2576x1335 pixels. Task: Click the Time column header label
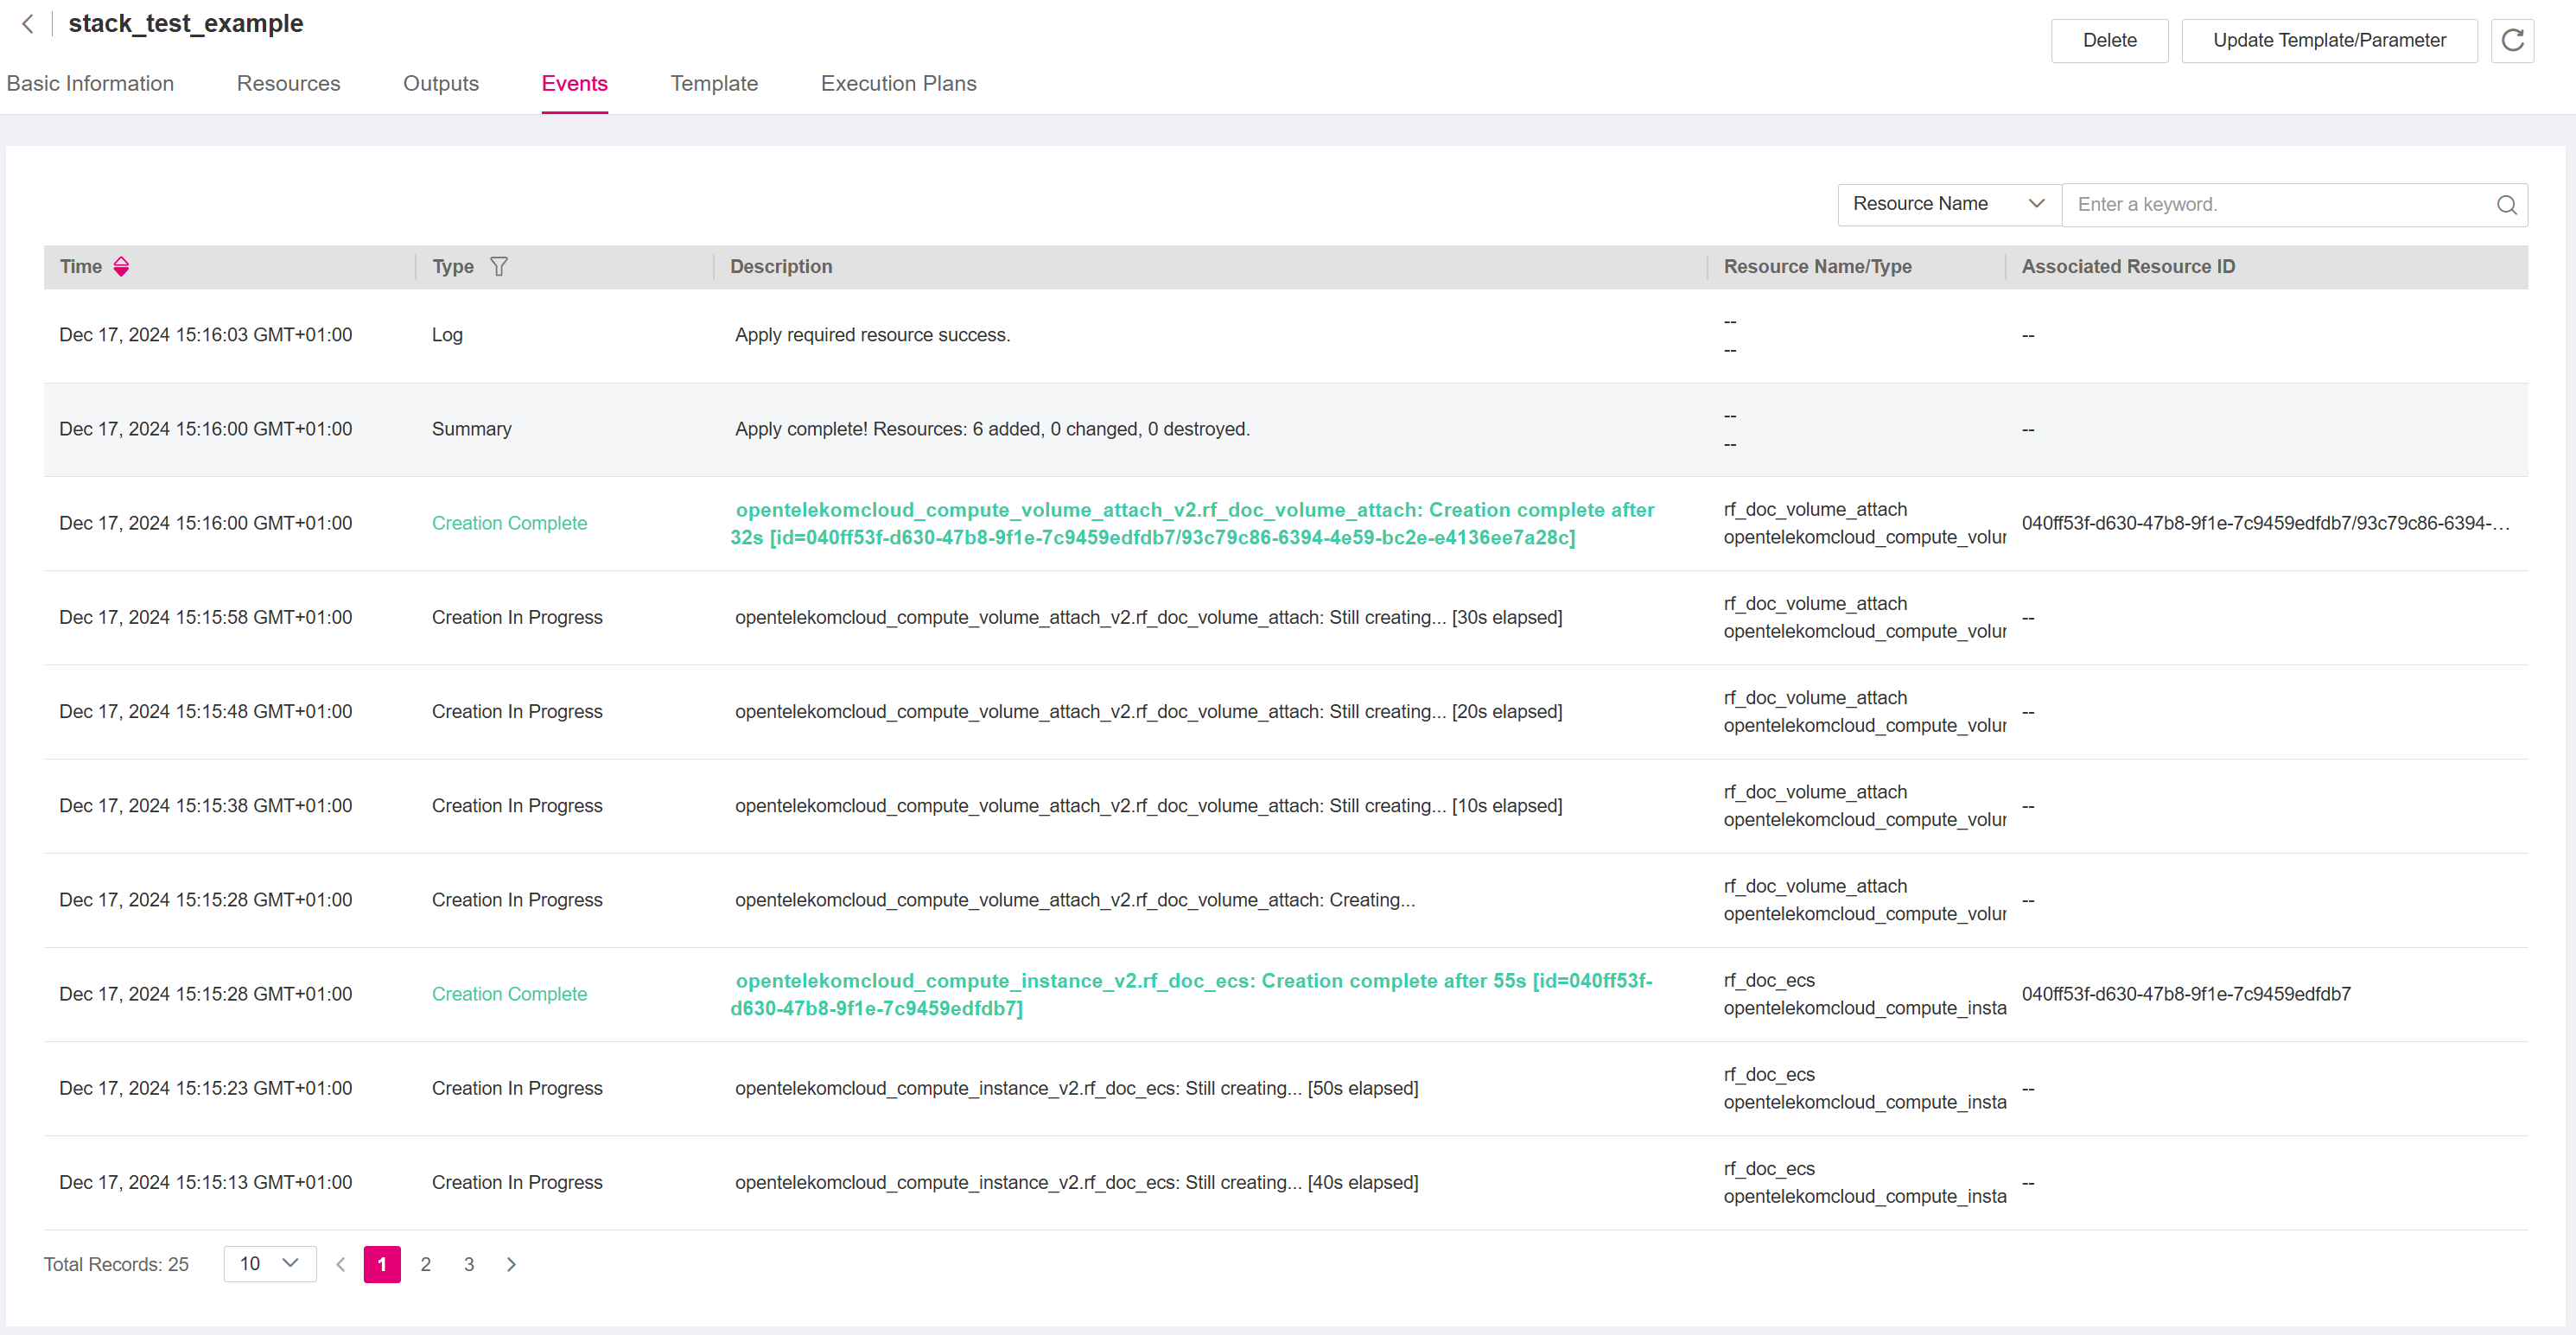click(80, 266)
